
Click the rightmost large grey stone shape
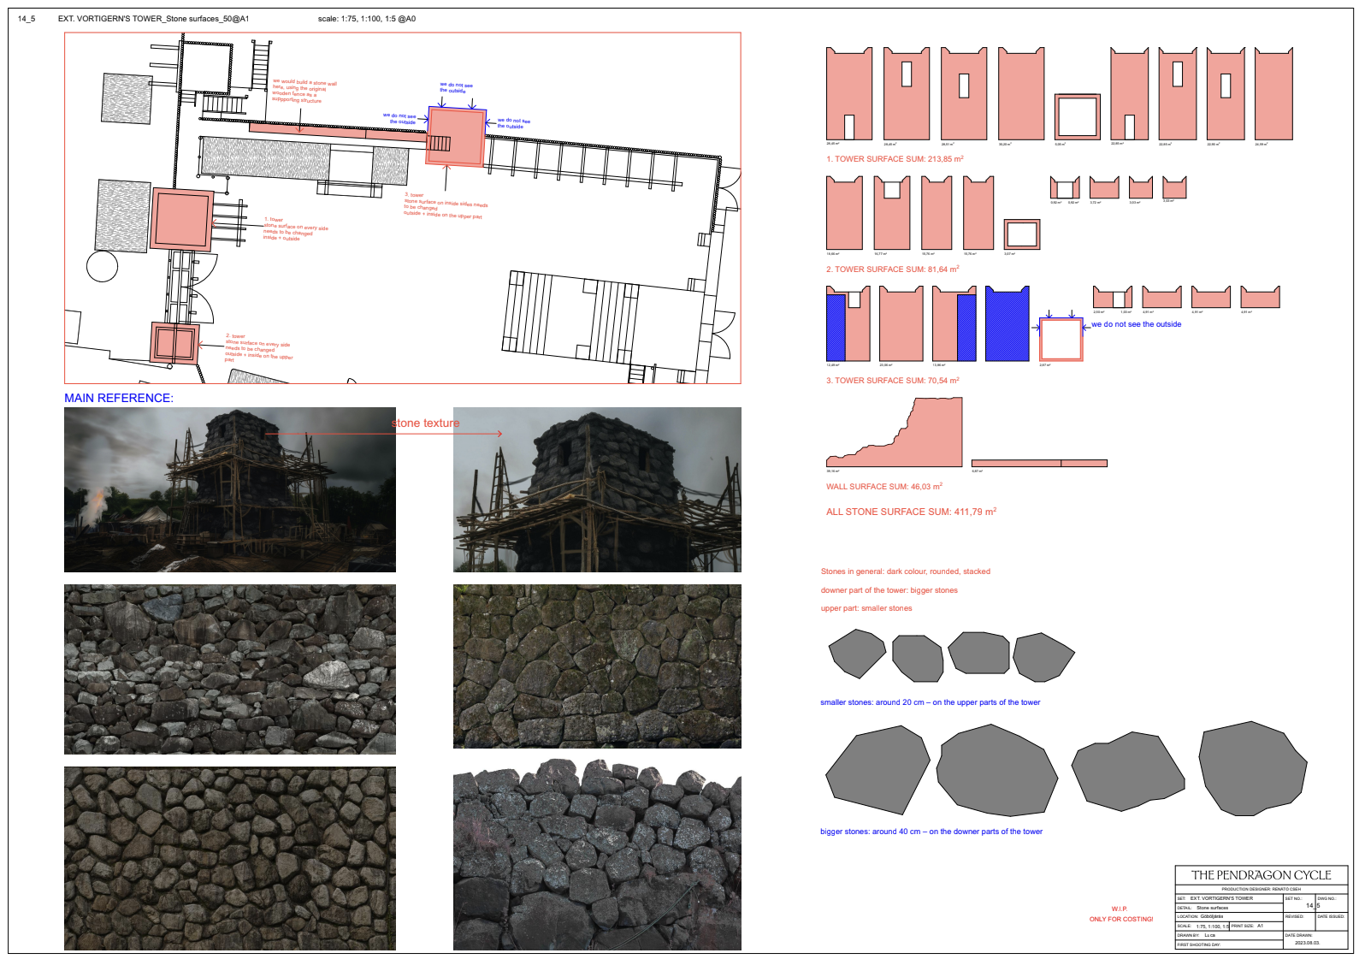coord(1252,768)
